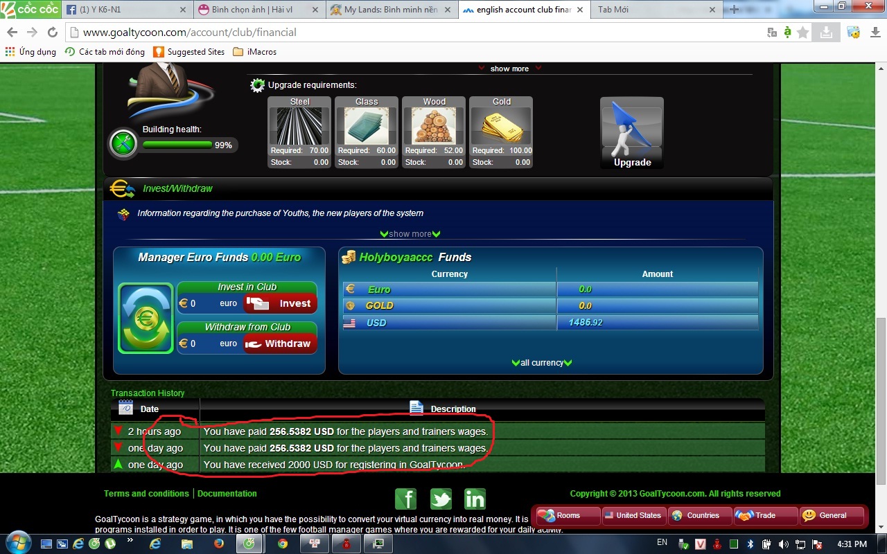The height and width of the screenshot is (554, 887).
Task: Open the Twitter social link icon
Action: pos(441,499)
